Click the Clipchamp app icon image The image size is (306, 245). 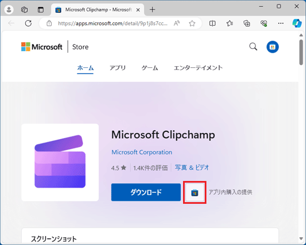60,162
